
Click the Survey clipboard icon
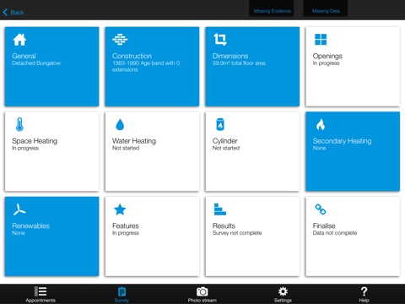click(121, 291)
